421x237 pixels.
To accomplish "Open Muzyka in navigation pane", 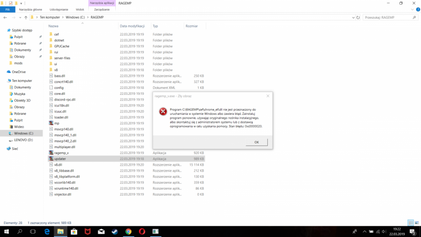I will tap(20, 94).
